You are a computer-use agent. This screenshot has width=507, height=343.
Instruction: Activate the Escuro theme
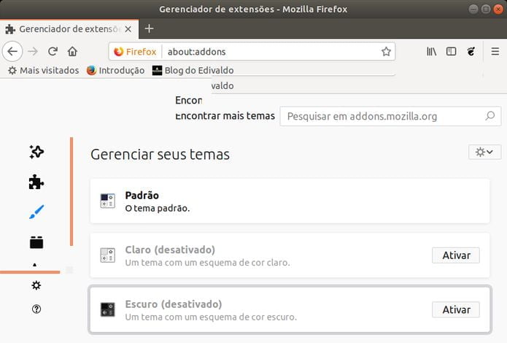[456, 309]
